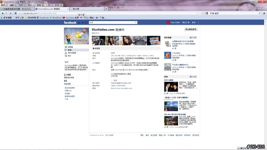Open Facebook messages icon
This screenshot has width=267, height=150.
(x=83, y=22)
